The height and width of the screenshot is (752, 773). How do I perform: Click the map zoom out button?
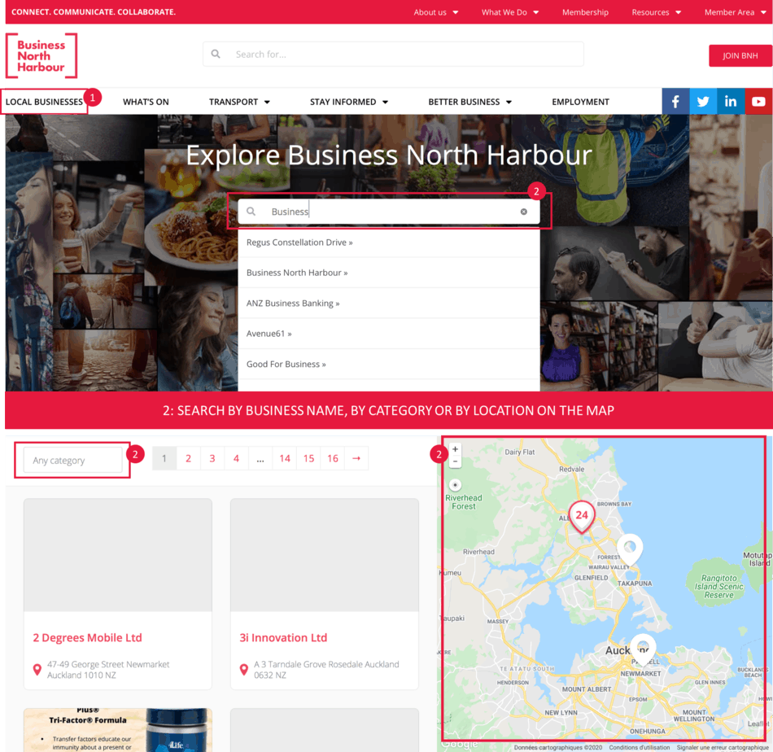[455, 461]
